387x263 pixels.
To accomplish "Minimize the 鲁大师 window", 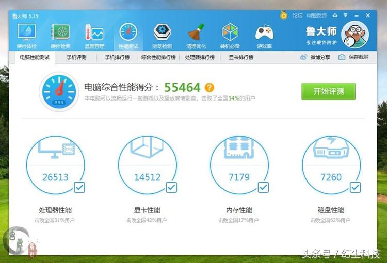I will (x=357, y=15).
